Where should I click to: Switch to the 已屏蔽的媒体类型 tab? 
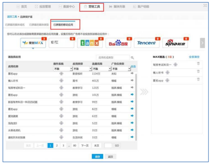pyautogui.click(x=39, y=25)
